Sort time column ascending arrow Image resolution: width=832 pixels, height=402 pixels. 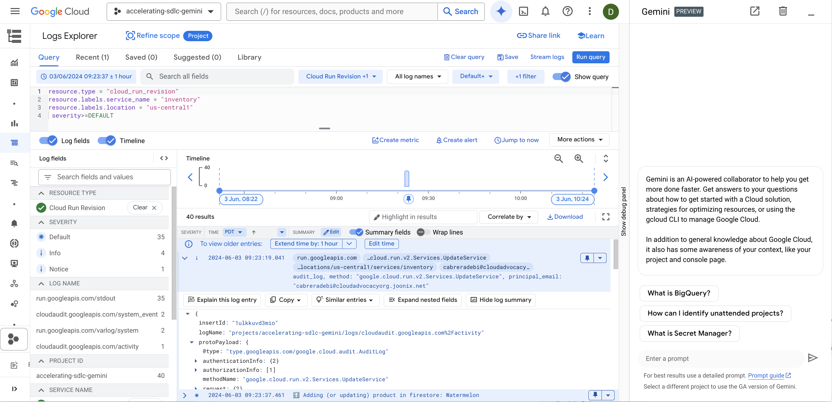pyautogui.click(x=254, y=232)
